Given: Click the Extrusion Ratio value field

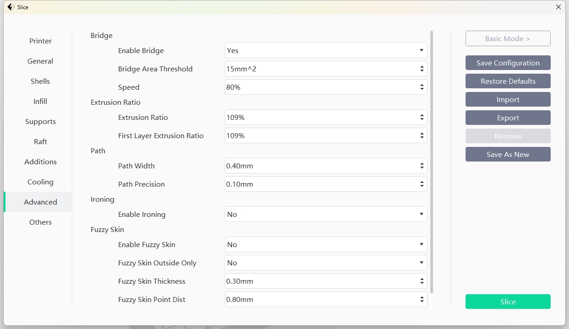Looking at the screenshot, I should [320, 118].
